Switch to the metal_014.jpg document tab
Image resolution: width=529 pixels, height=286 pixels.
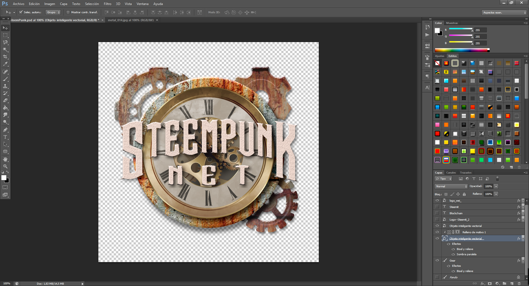tap(131, 20)
